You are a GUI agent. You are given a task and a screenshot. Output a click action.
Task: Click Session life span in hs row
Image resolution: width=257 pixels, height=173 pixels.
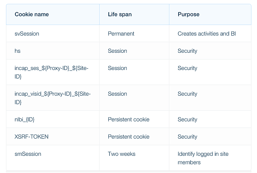(x=117, y=51)
